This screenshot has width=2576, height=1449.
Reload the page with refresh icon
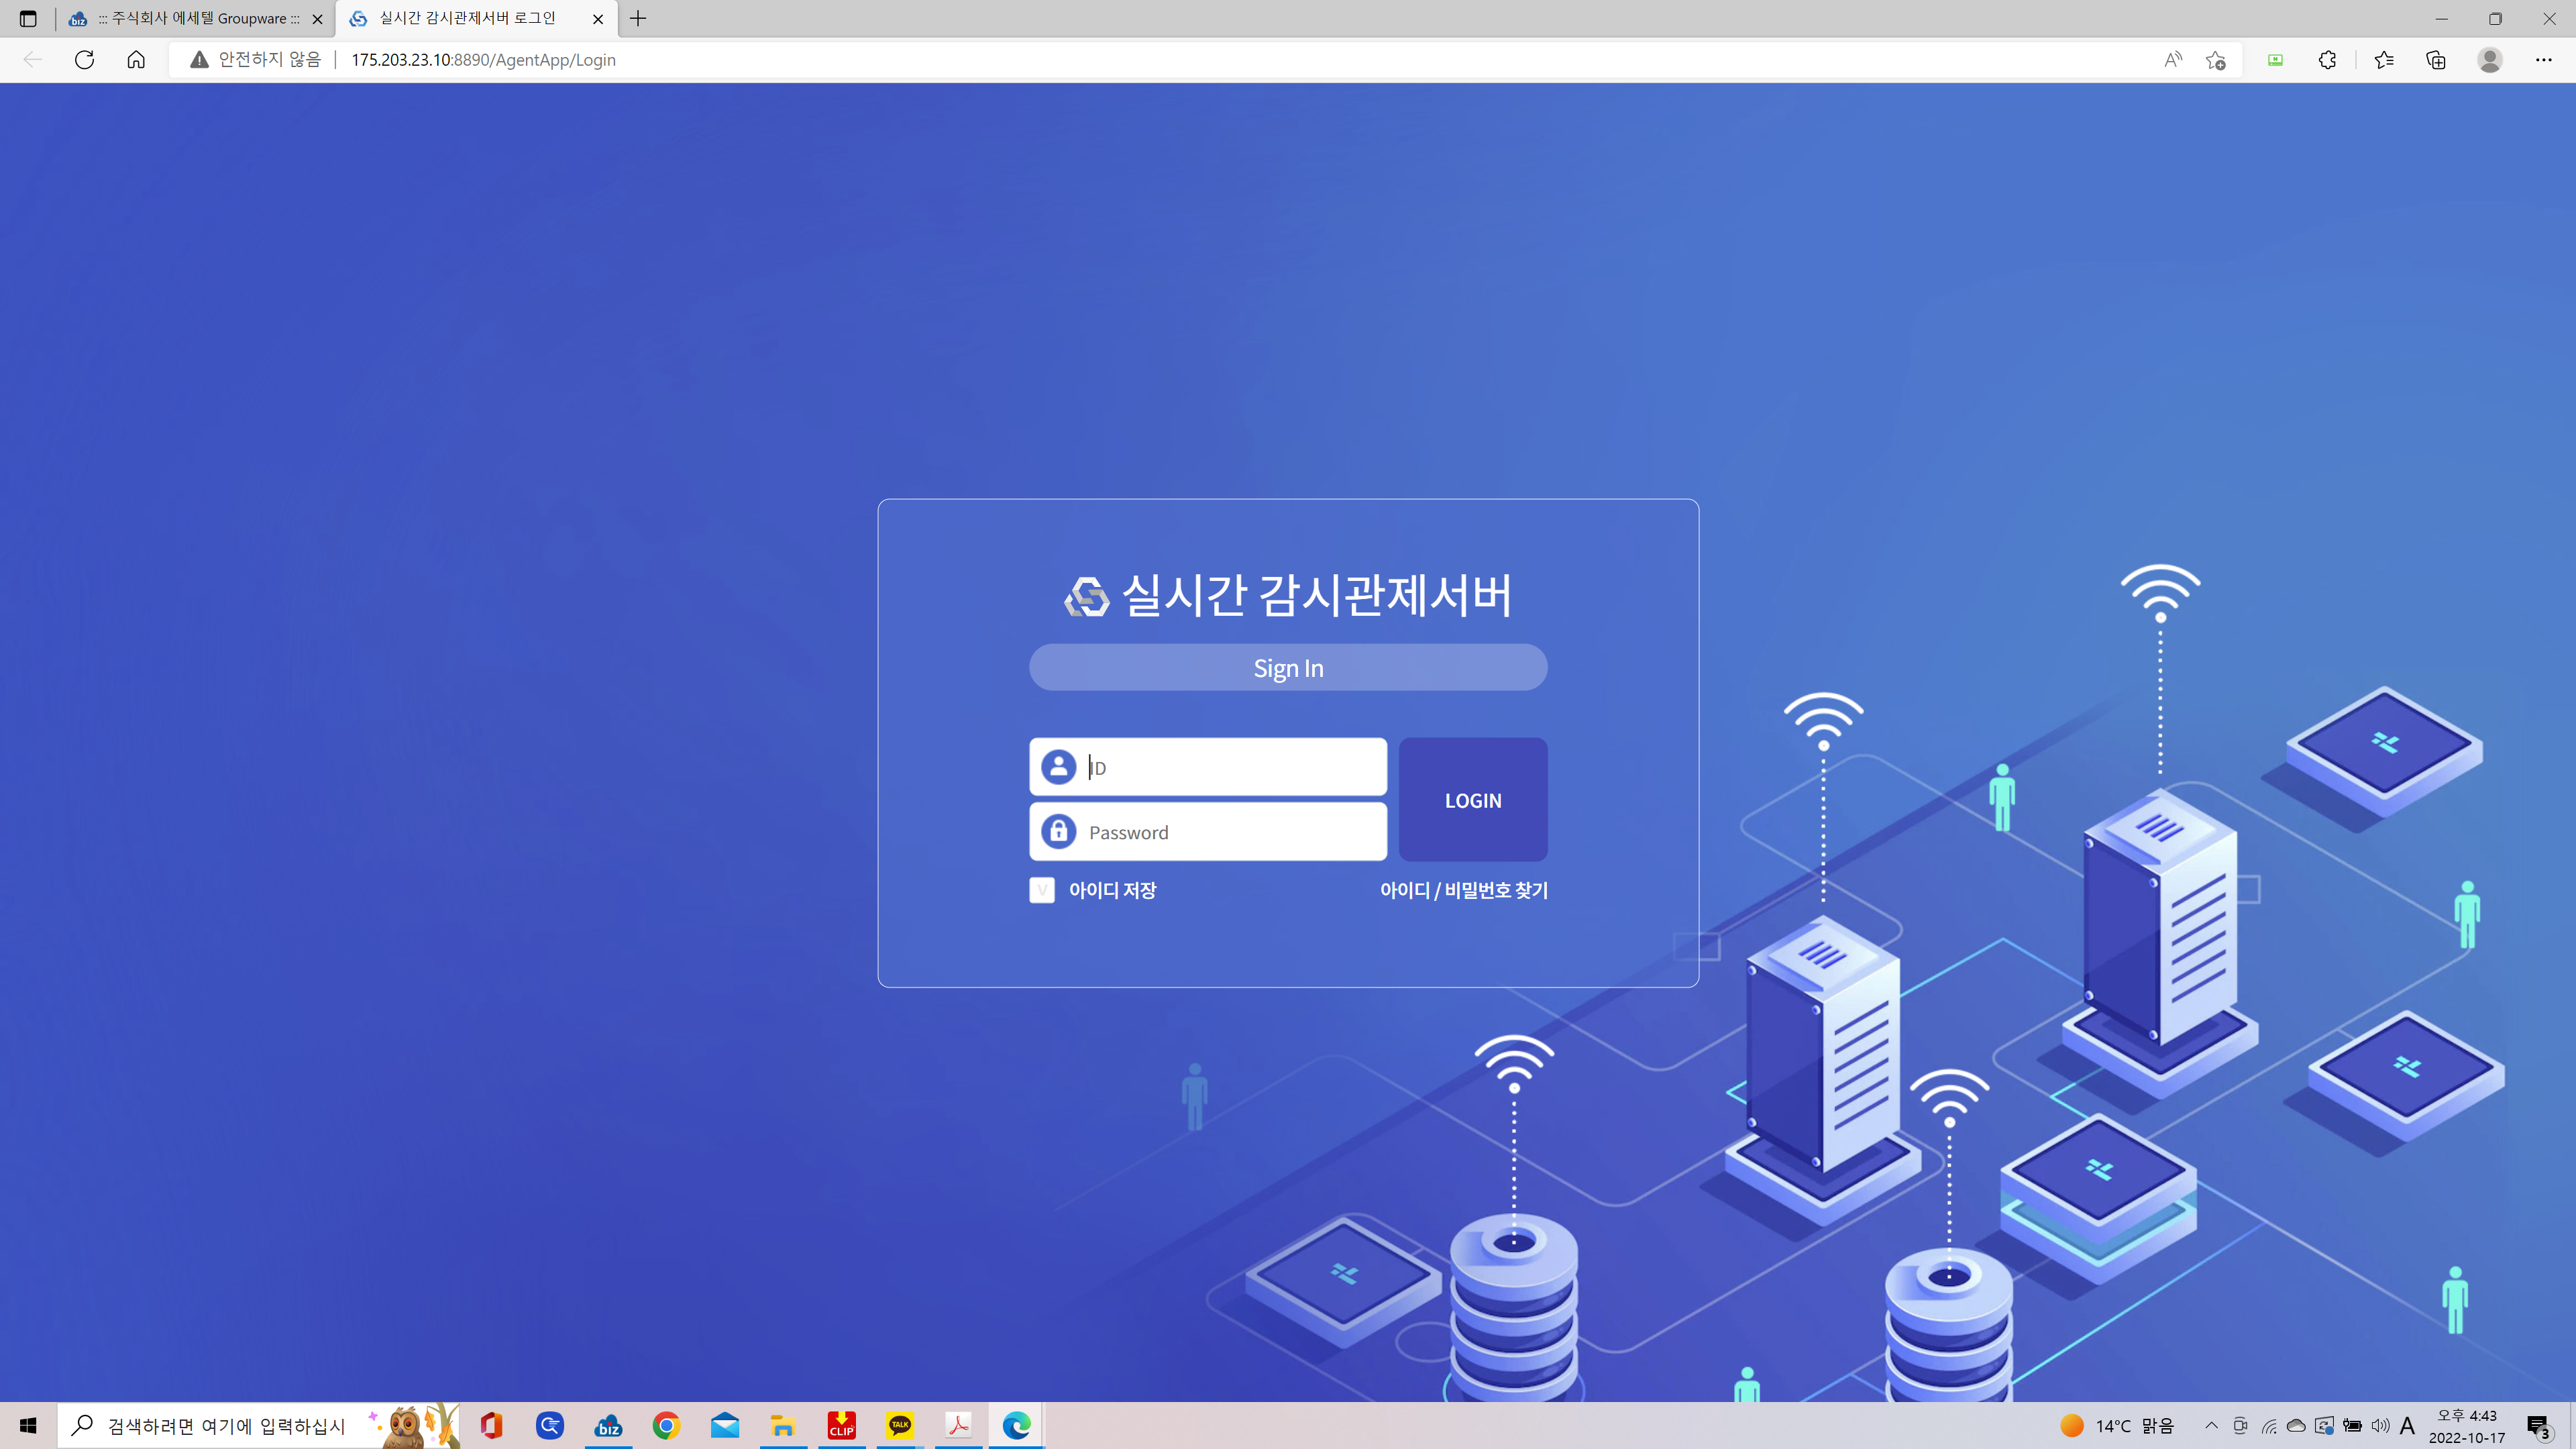click(85, 60)
